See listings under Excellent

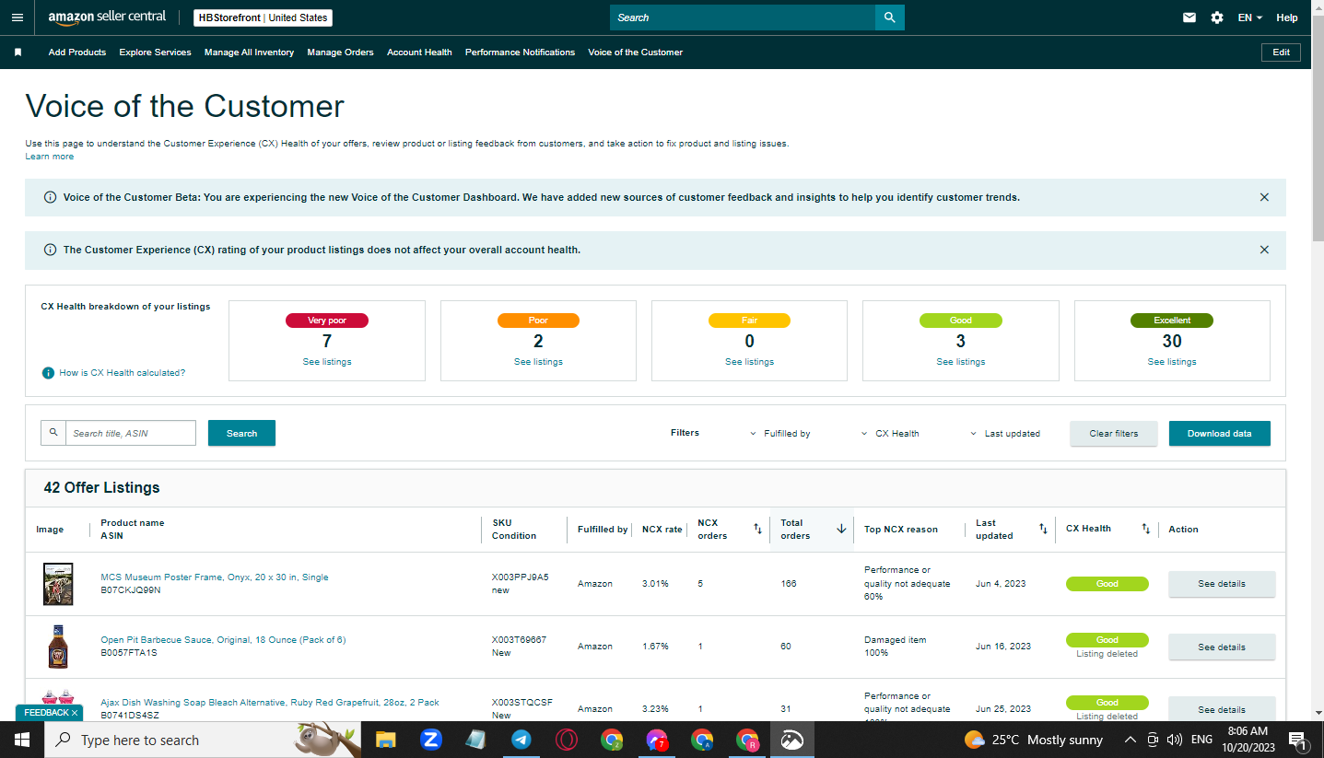pos(1172,362)
